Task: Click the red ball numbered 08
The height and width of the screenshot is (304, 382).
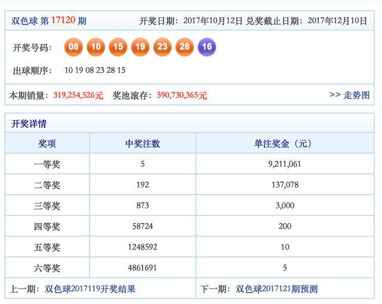Action: pos(74,47)
